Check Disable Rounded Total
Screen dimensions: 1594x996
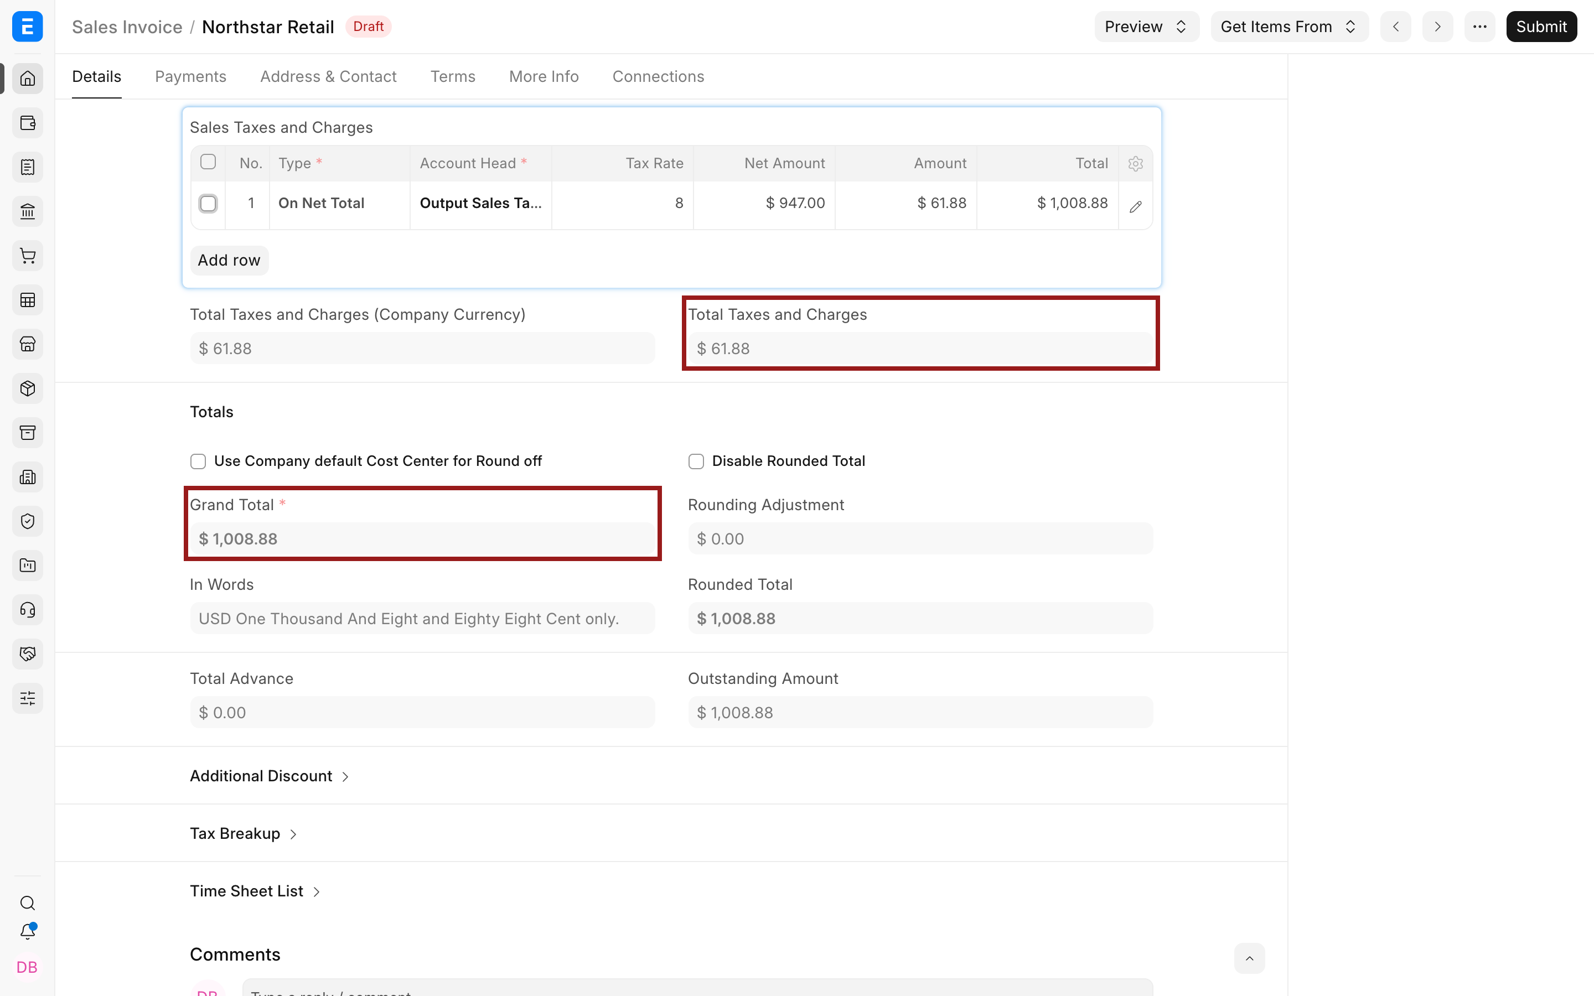696,461
